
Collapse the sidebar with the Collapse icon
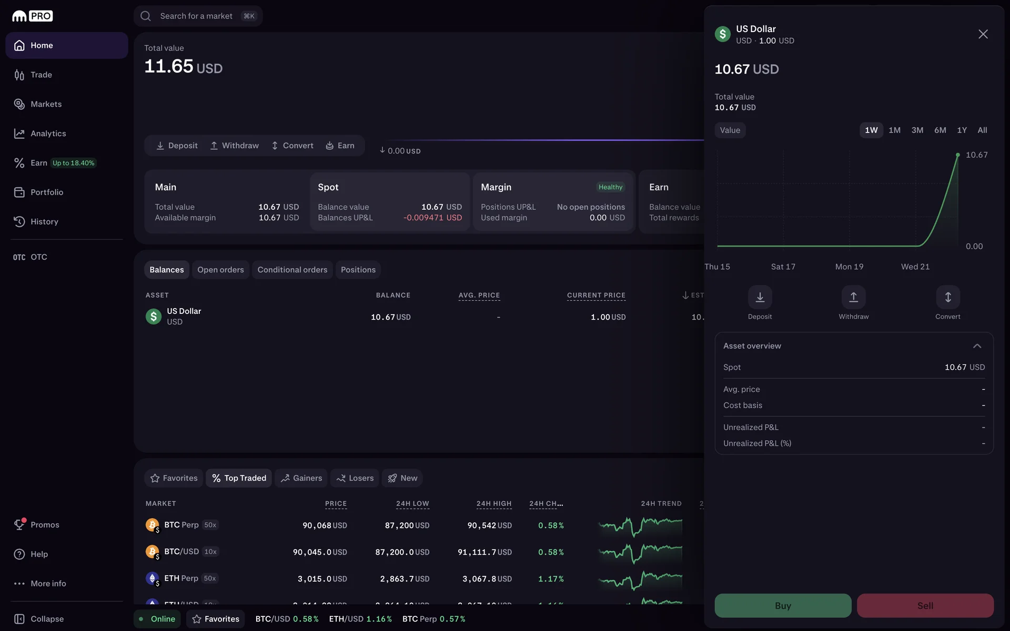[x=19, y=619]
